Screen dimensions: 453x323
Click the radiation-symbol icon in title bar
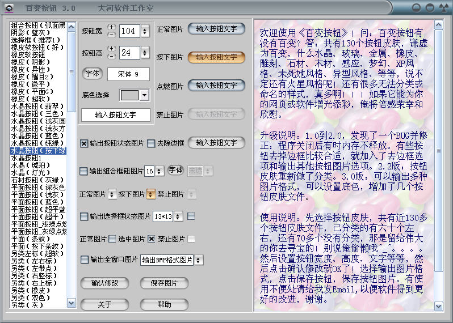(443, 8)
